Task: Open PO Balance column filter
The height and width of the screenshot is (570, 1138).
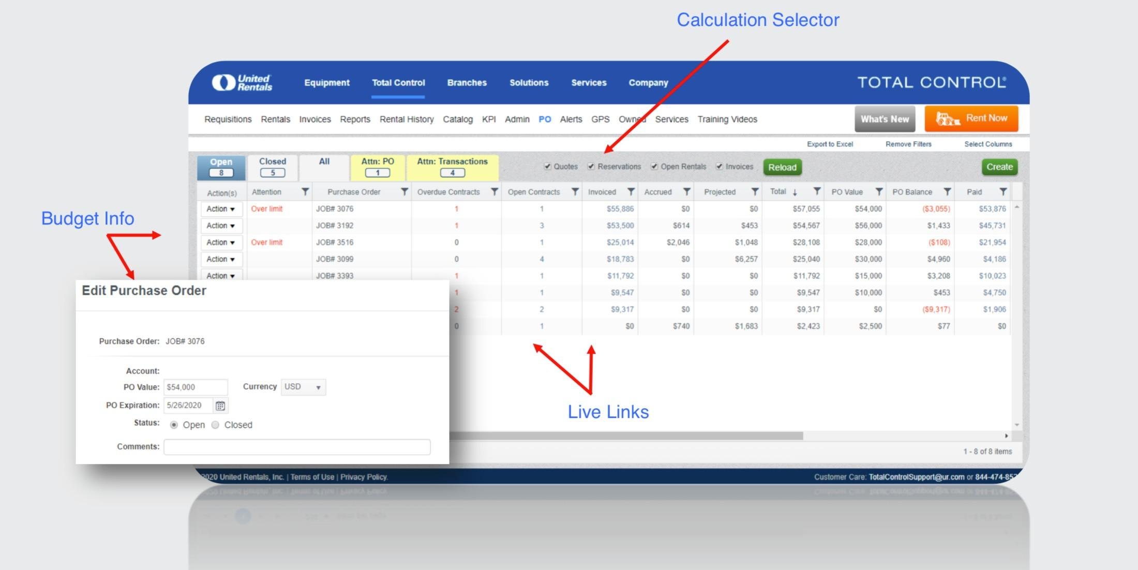Action: 947,192
